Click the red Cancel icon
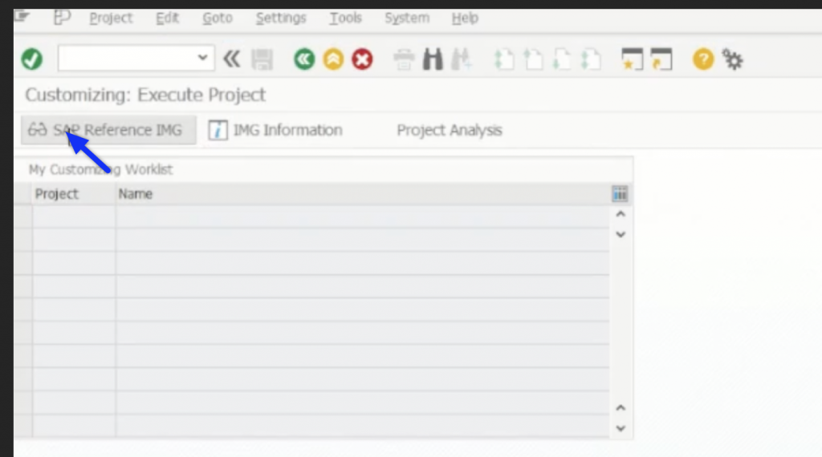Viewport: 822px width, 457px height. pos(362,59)
